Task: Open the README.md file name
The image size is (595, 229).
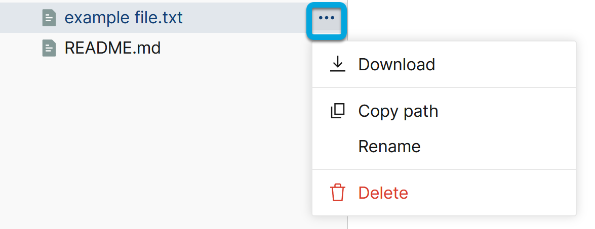Action: coord(112,49)
